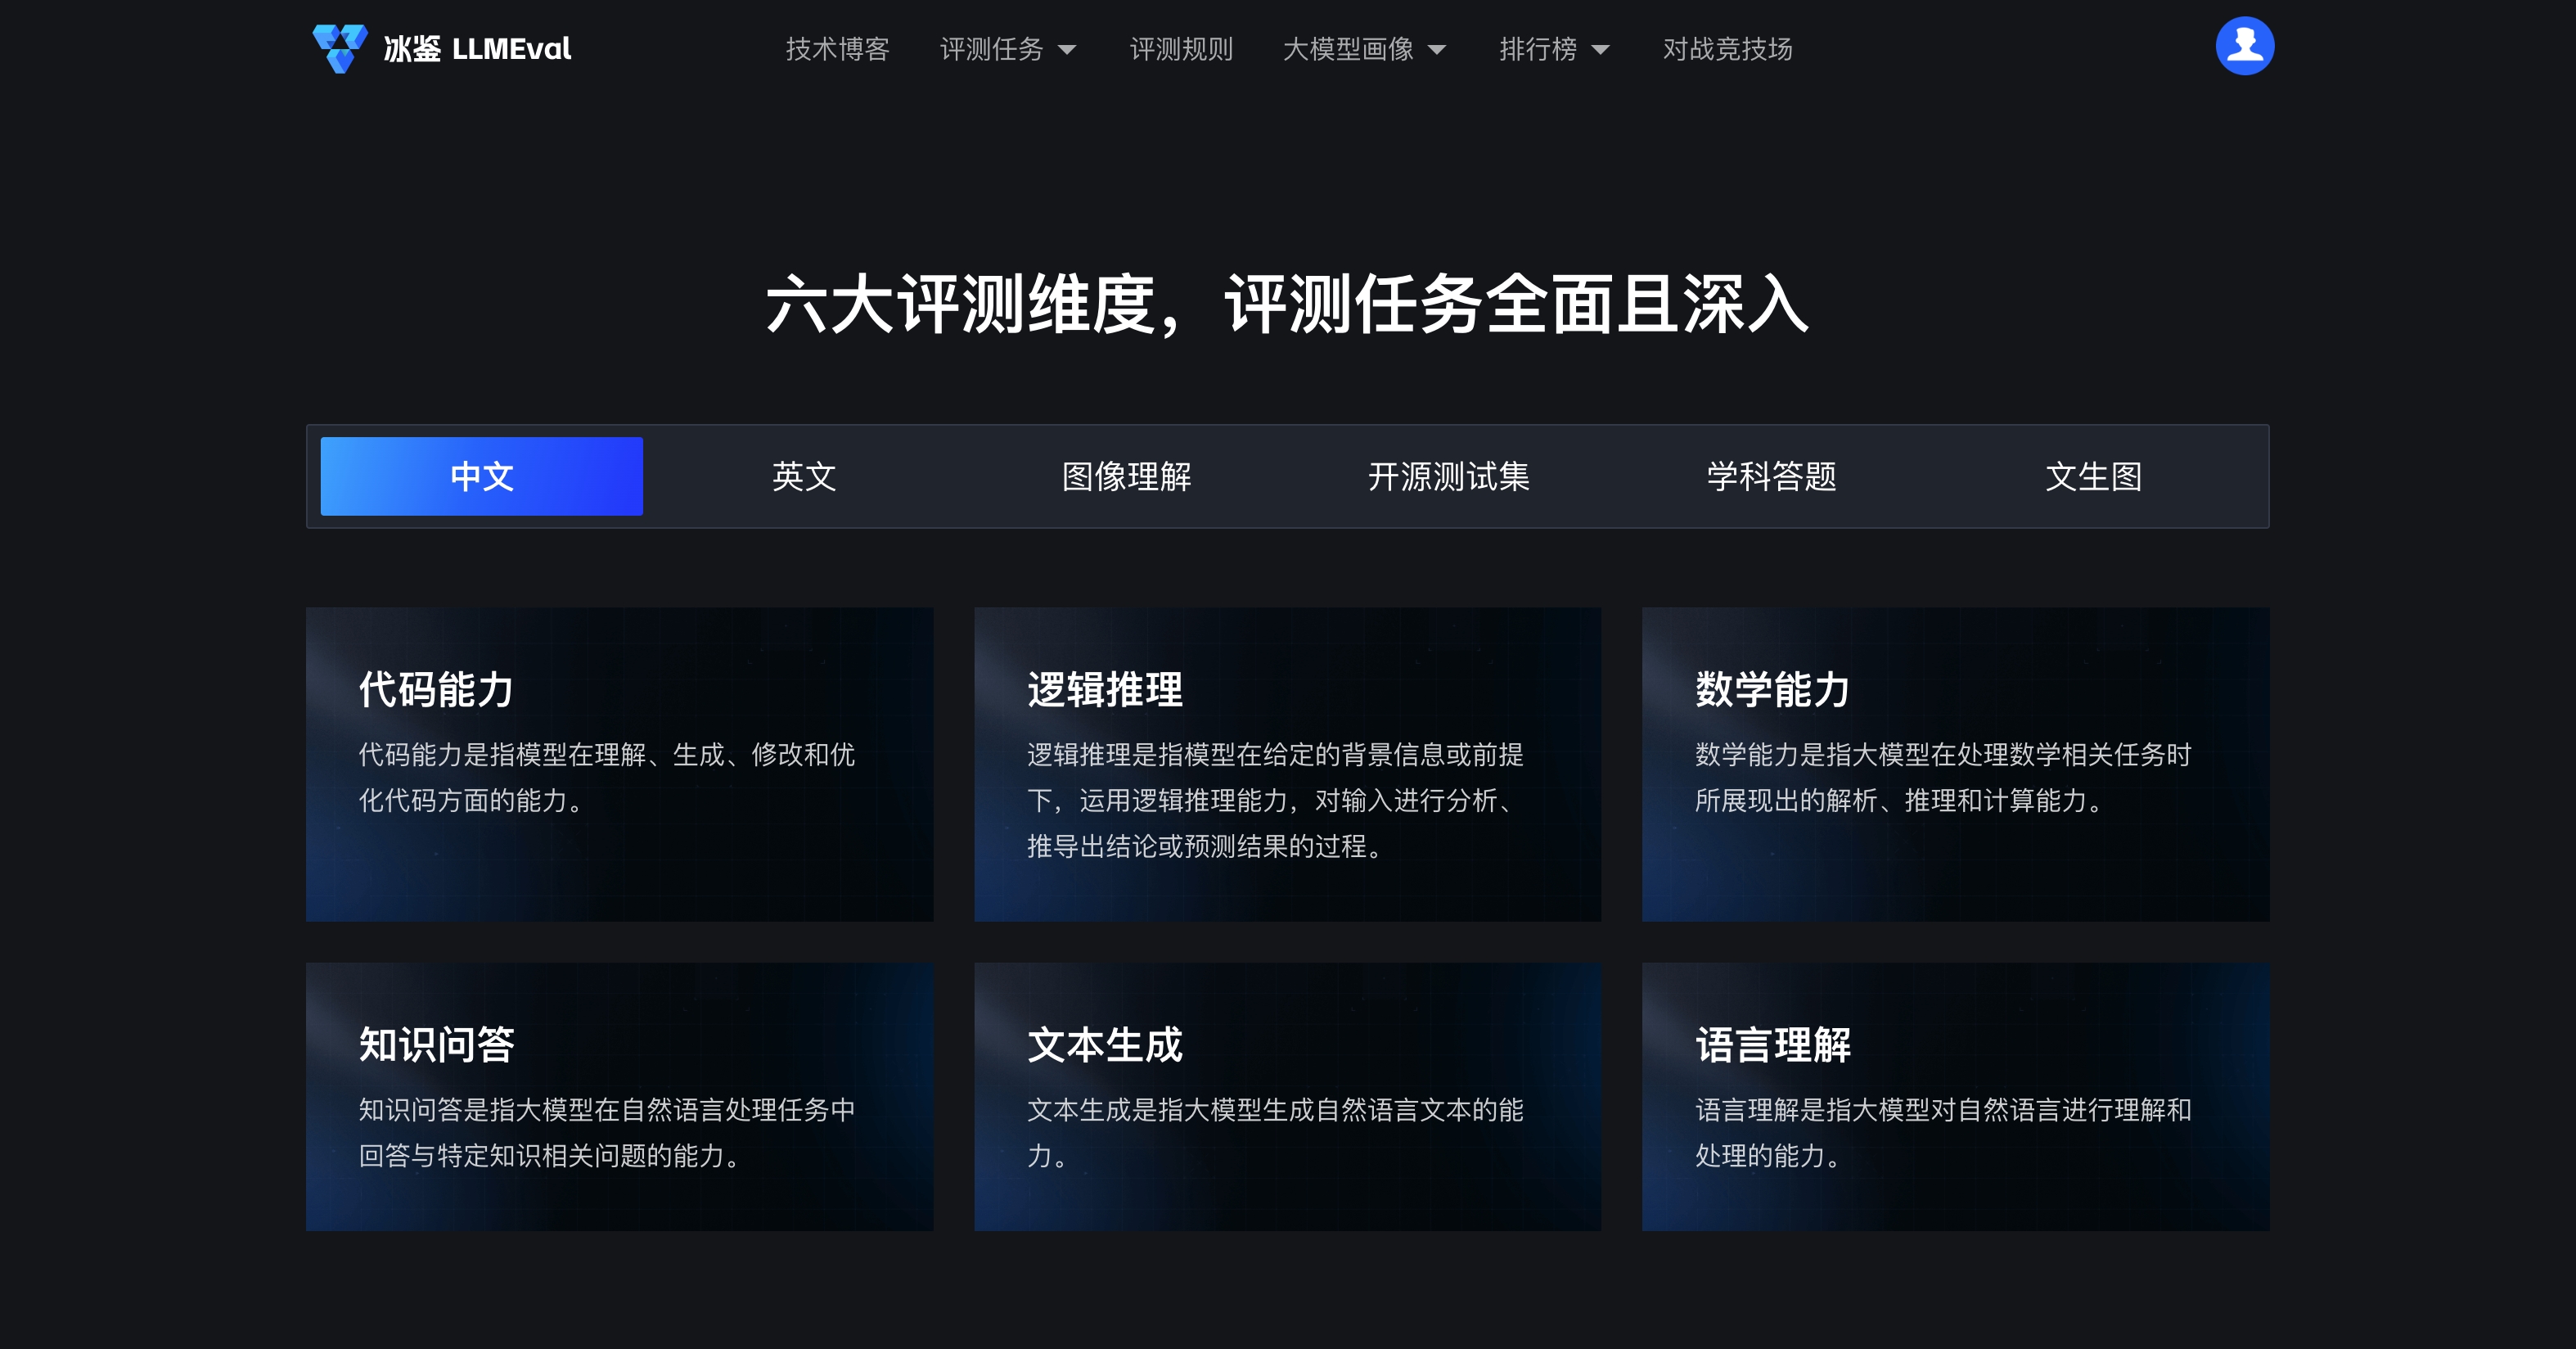Click the 冰鉴 LLMEval logo icon
The height and width of the screenshot is (1349, 2576).
340,46
